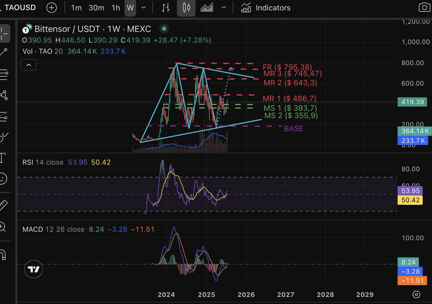This screenshot has height=304, width=432.
Task: Select the trend line drawing tool
Action: (x=4, y=52)
